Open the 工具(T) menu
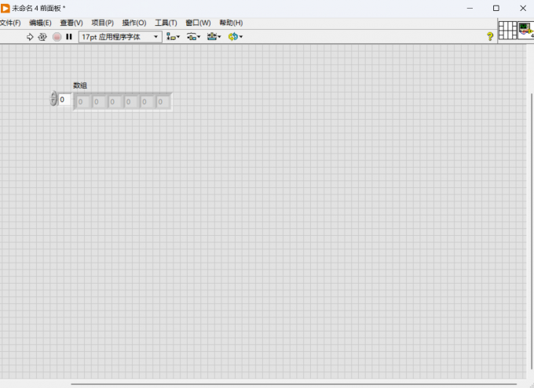Viewport: 534px width, 388px height. [x=166, y=23]
